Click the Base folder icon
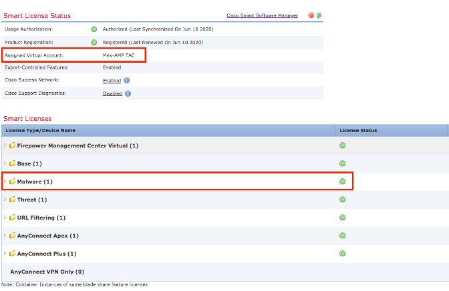 12,164
